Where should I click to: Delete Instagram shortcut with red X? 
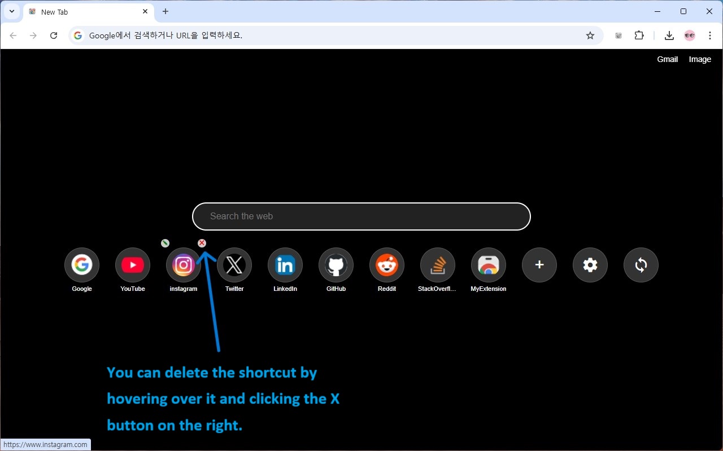[202, 243]
